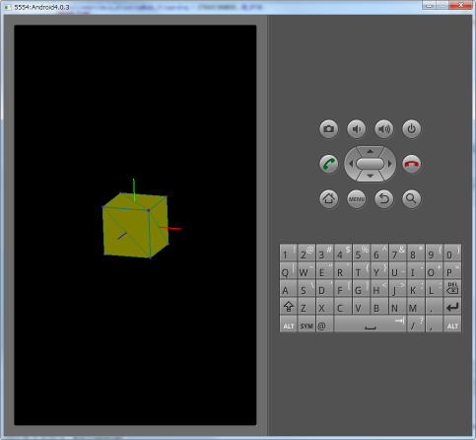Click the yellow cube in emulator screen
This screenshot has width=476, height=440.
coord(136,226)
